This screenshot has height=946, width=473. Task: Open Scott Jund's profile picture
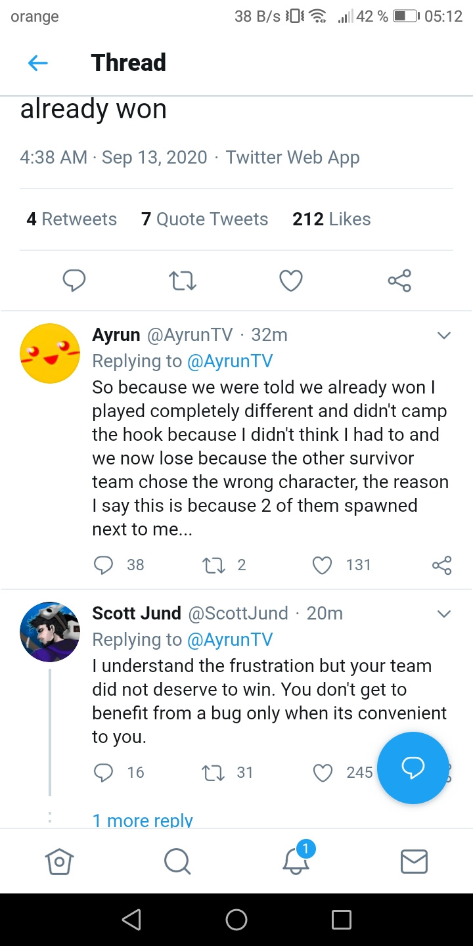[50, 631]
